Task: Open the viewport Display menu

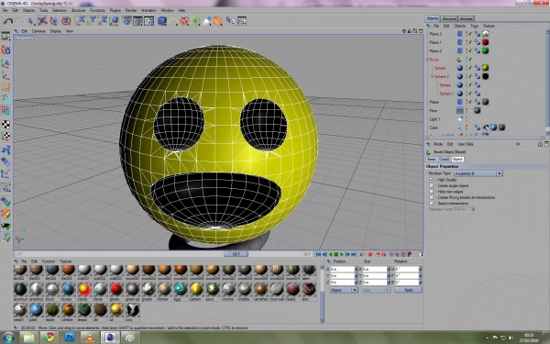Action: pyautogui.click(x=55, y=31)
